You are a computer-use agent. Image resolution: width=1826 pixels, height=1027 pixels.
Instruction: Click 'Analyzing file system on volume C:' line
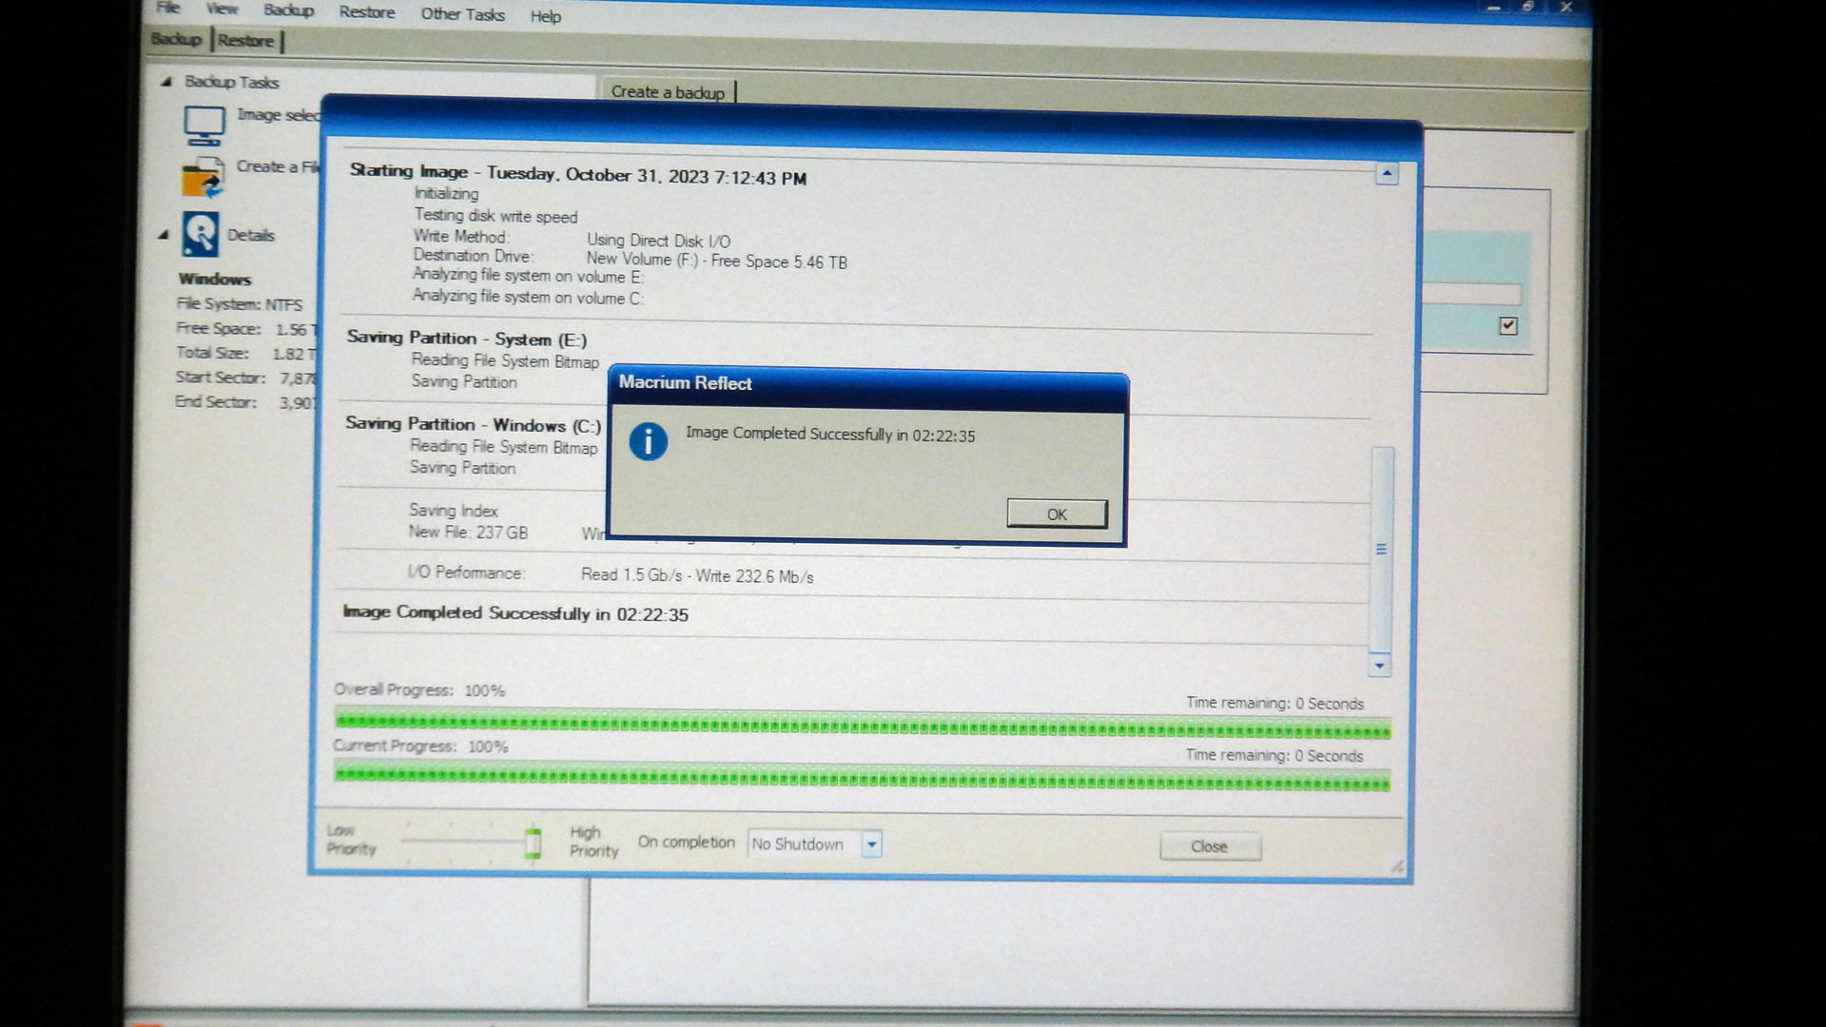(x=528, y=297)
